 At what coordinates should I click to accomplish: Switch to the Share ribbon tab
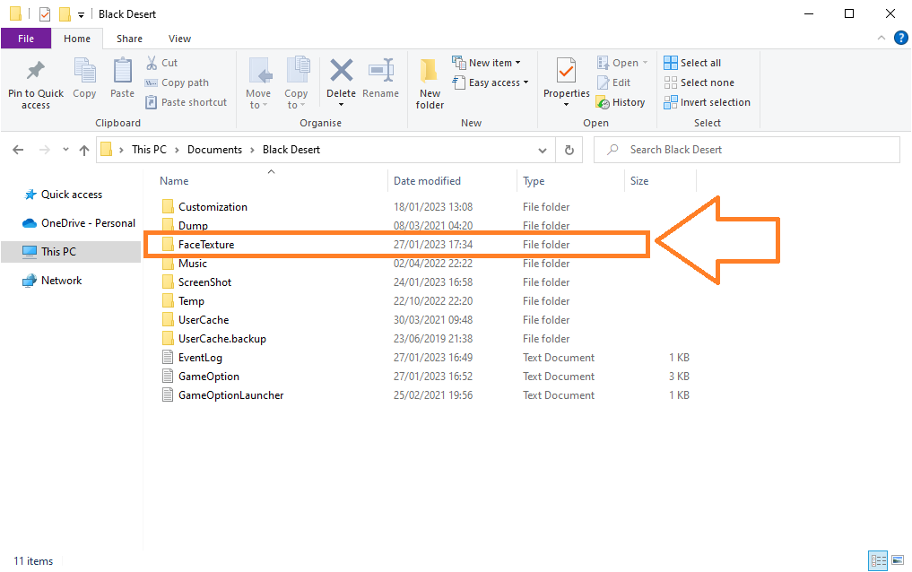click(x=129, y=39)
